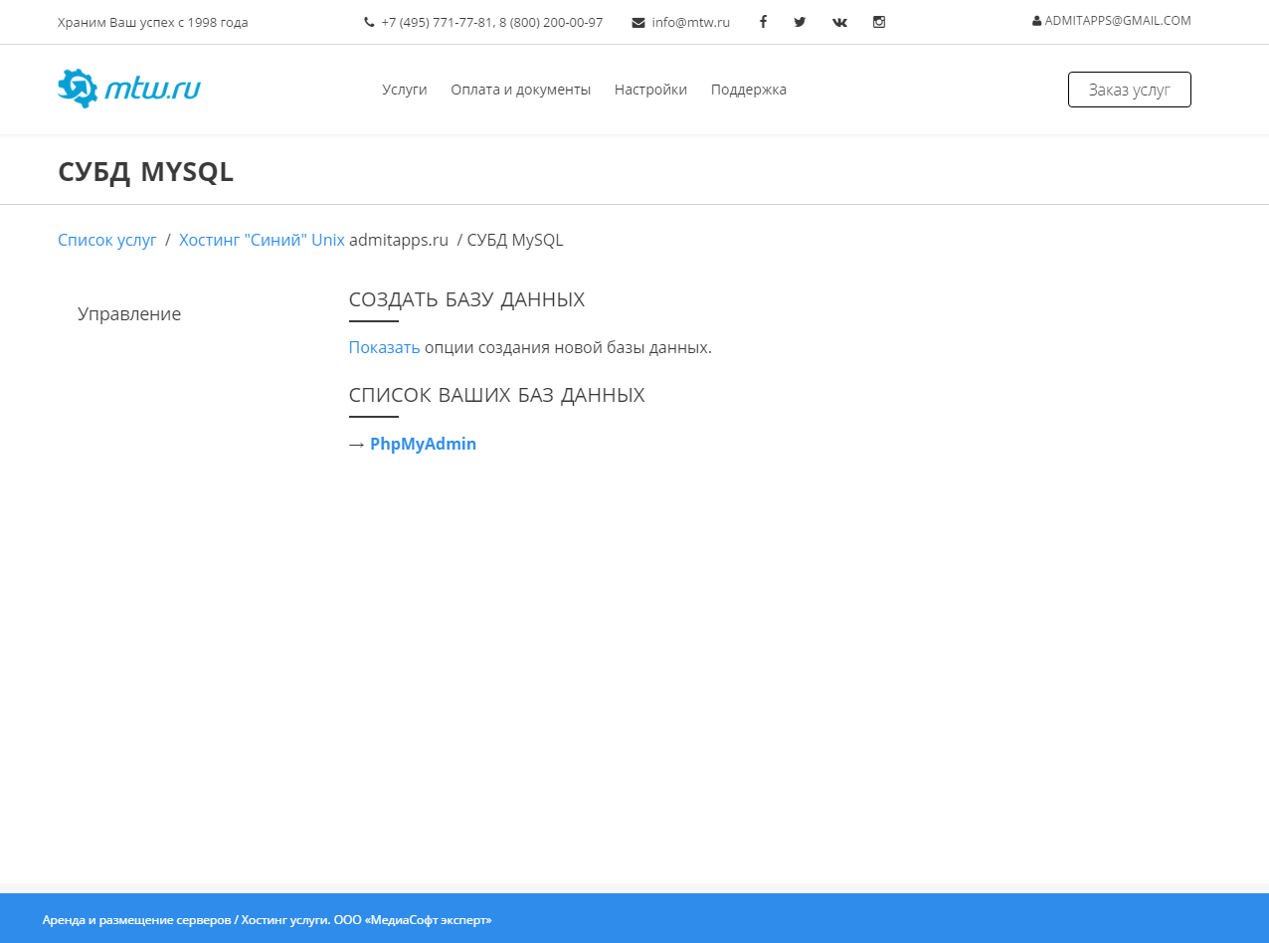Click the Храним Ваш успех с 1998 года text
This screenshot has height=943, width=1269.
153,22
